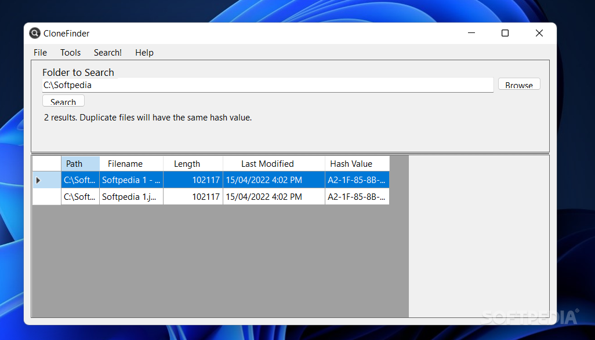Maximize the CloneFinder window

(505, 33)
